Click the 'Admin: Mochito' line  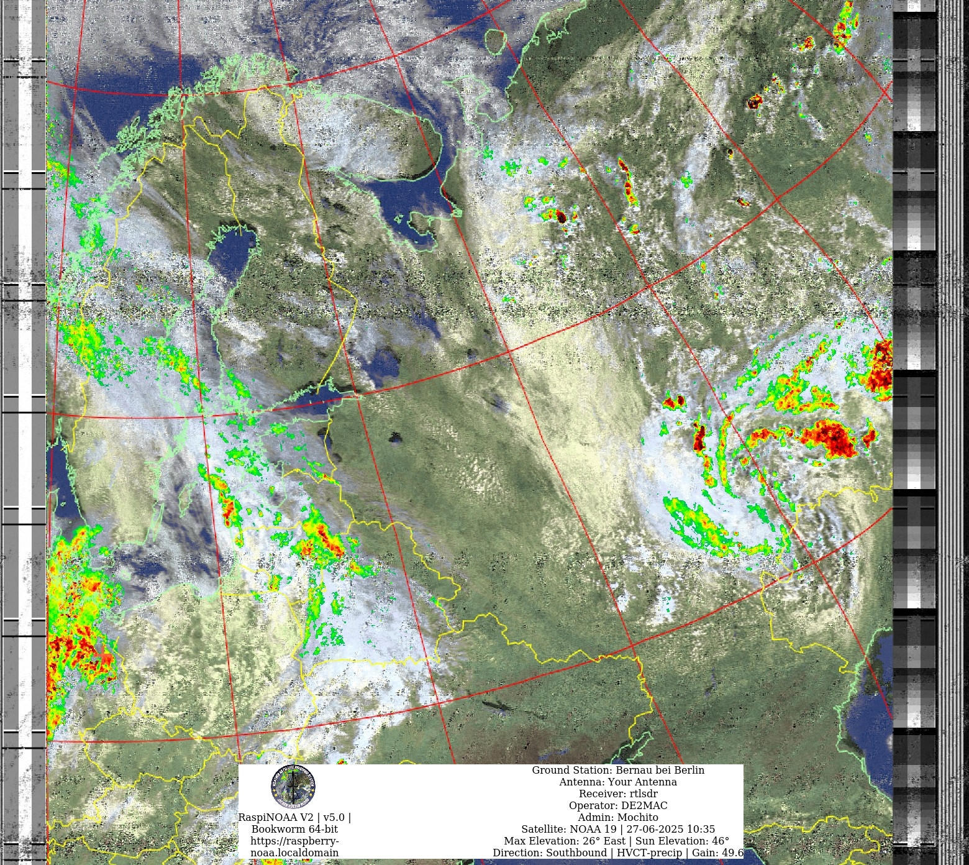coord(618,818)
